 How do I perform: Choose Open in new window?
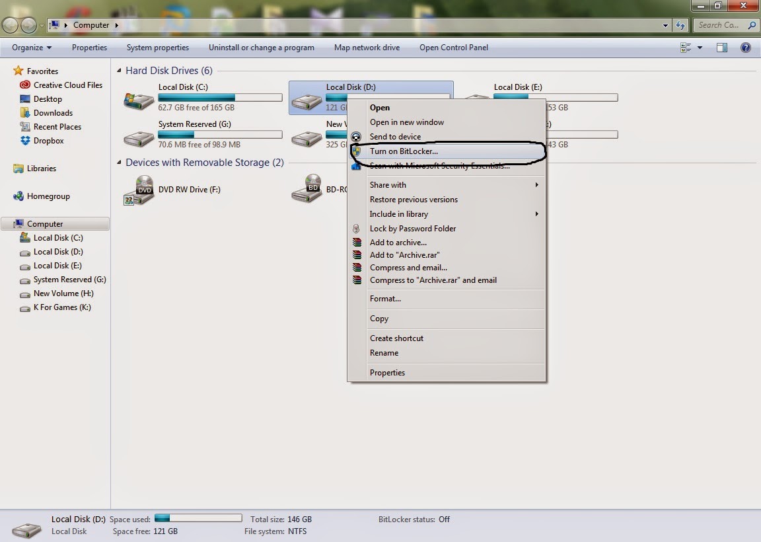tap(447, 122)
